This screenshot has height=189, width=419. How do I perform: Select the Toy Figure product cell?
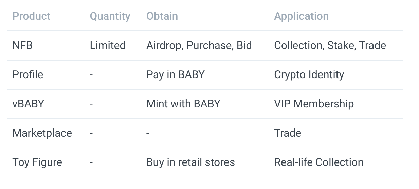point(37,162)
